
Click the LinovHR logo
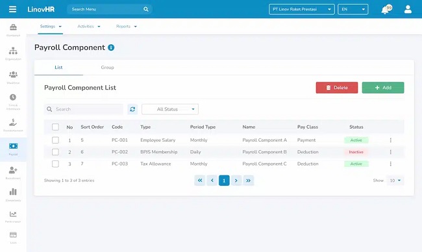coord(41,9)
